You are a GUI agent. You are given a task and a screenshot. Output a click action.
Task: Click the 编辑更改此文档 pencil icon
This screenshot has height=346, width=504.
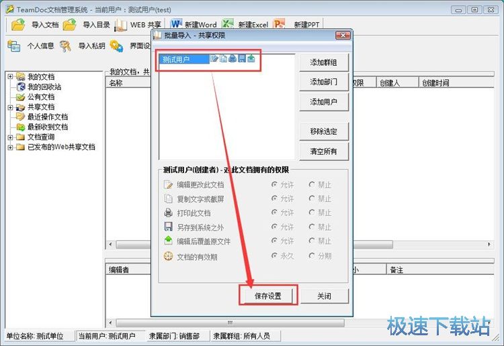click(x=169, y=184)
